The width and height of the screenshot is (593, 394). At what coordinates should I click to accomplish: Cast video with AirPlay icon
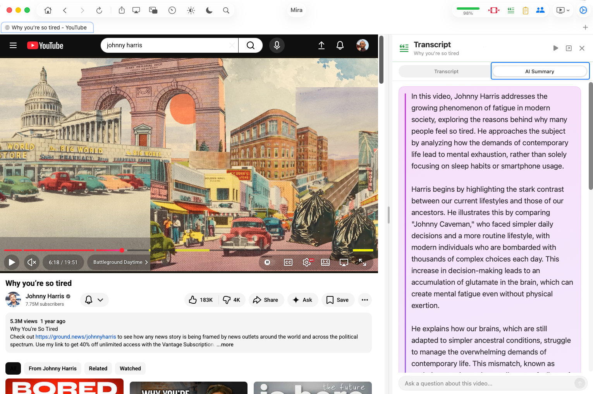344,262
